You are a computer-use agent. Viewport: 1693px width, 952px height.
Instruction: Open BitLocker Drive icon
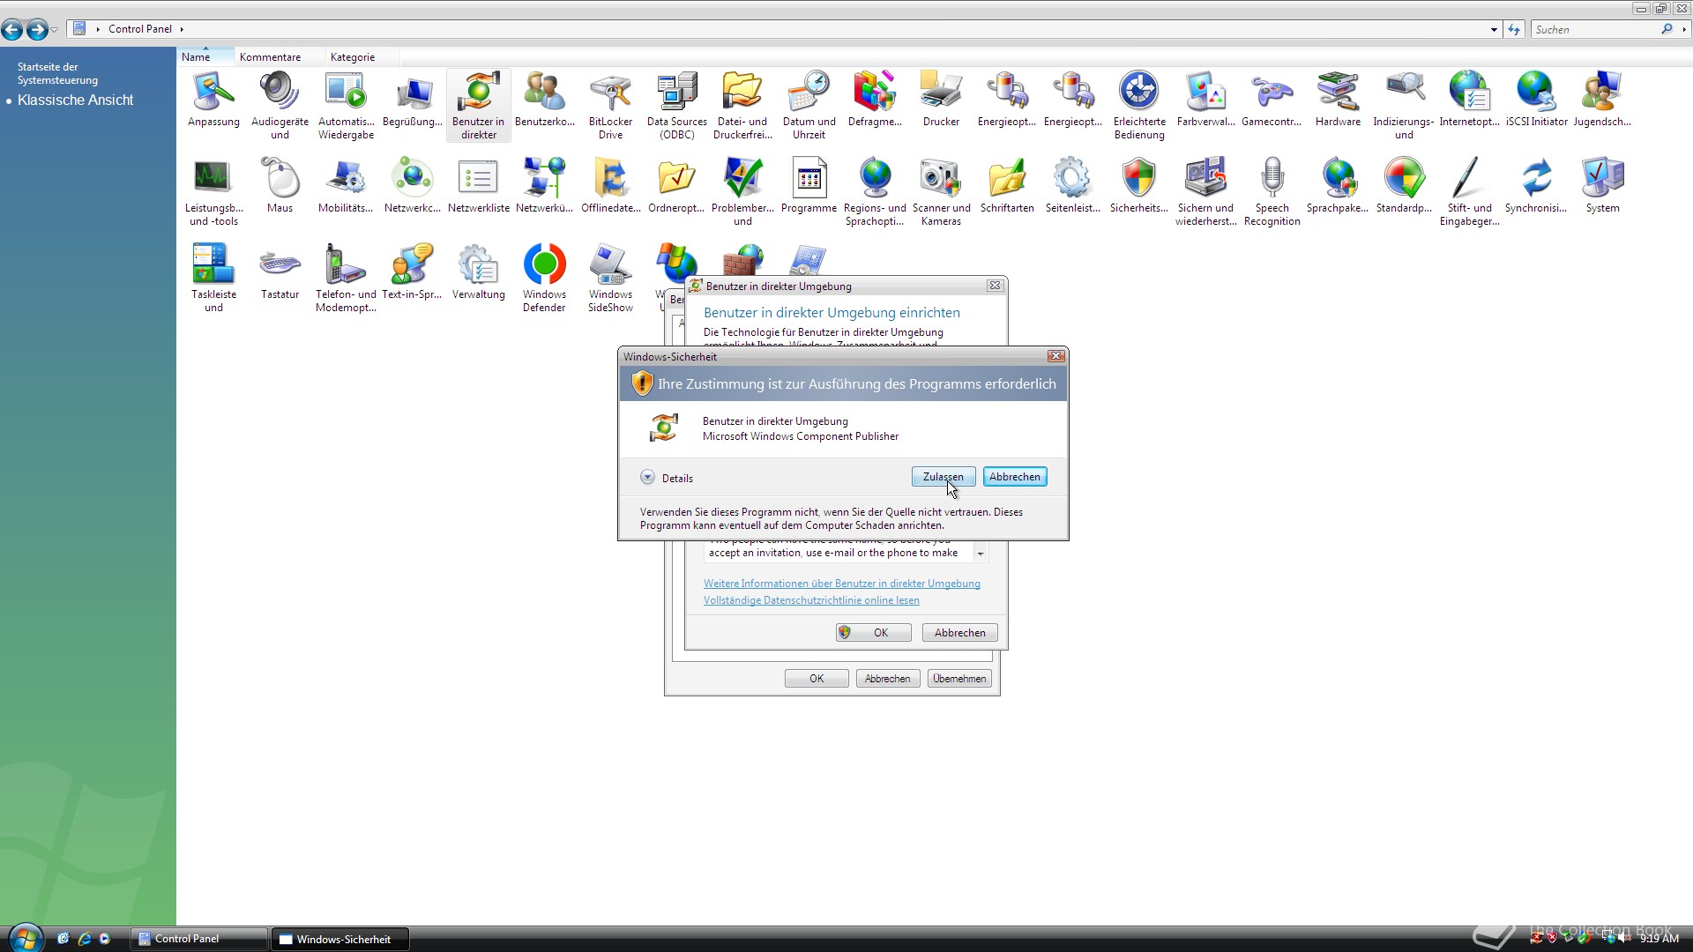point(610,105)
